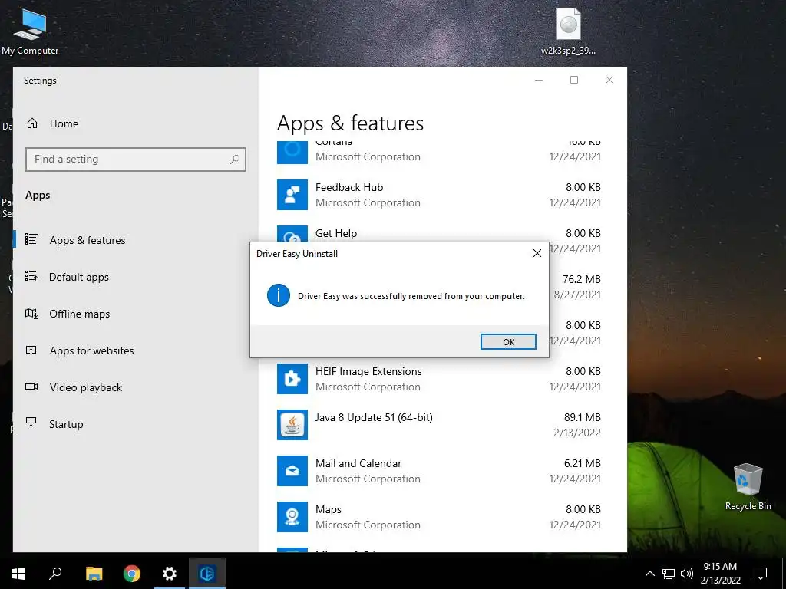Viewport: 786px width, 589px height.
Task: Click the Offline maps map icon
Action: click(31, 314)
